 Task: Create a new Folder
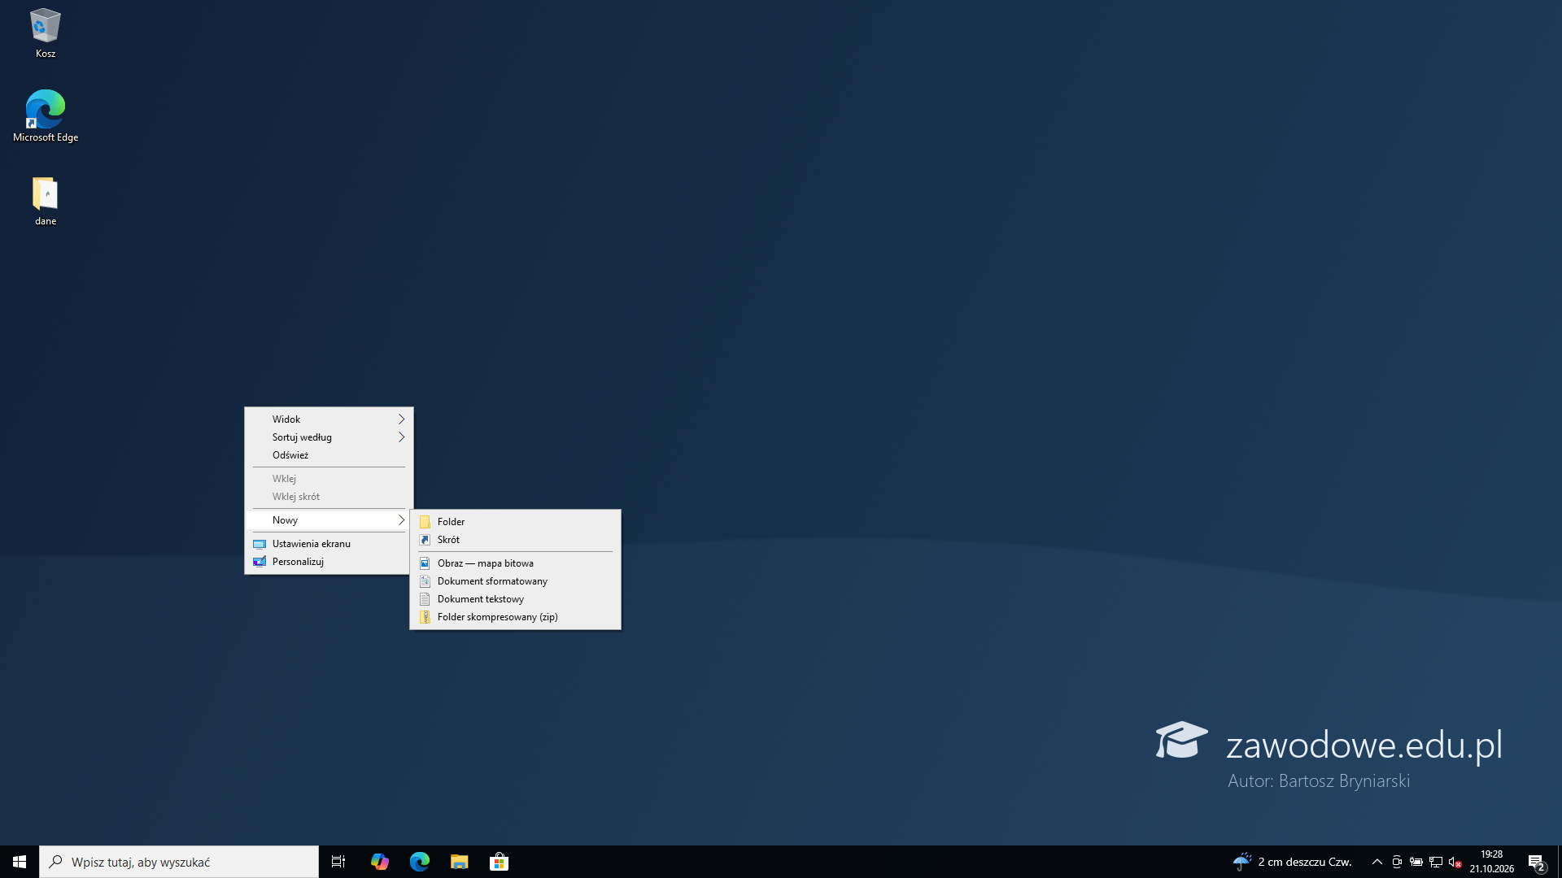516,522
